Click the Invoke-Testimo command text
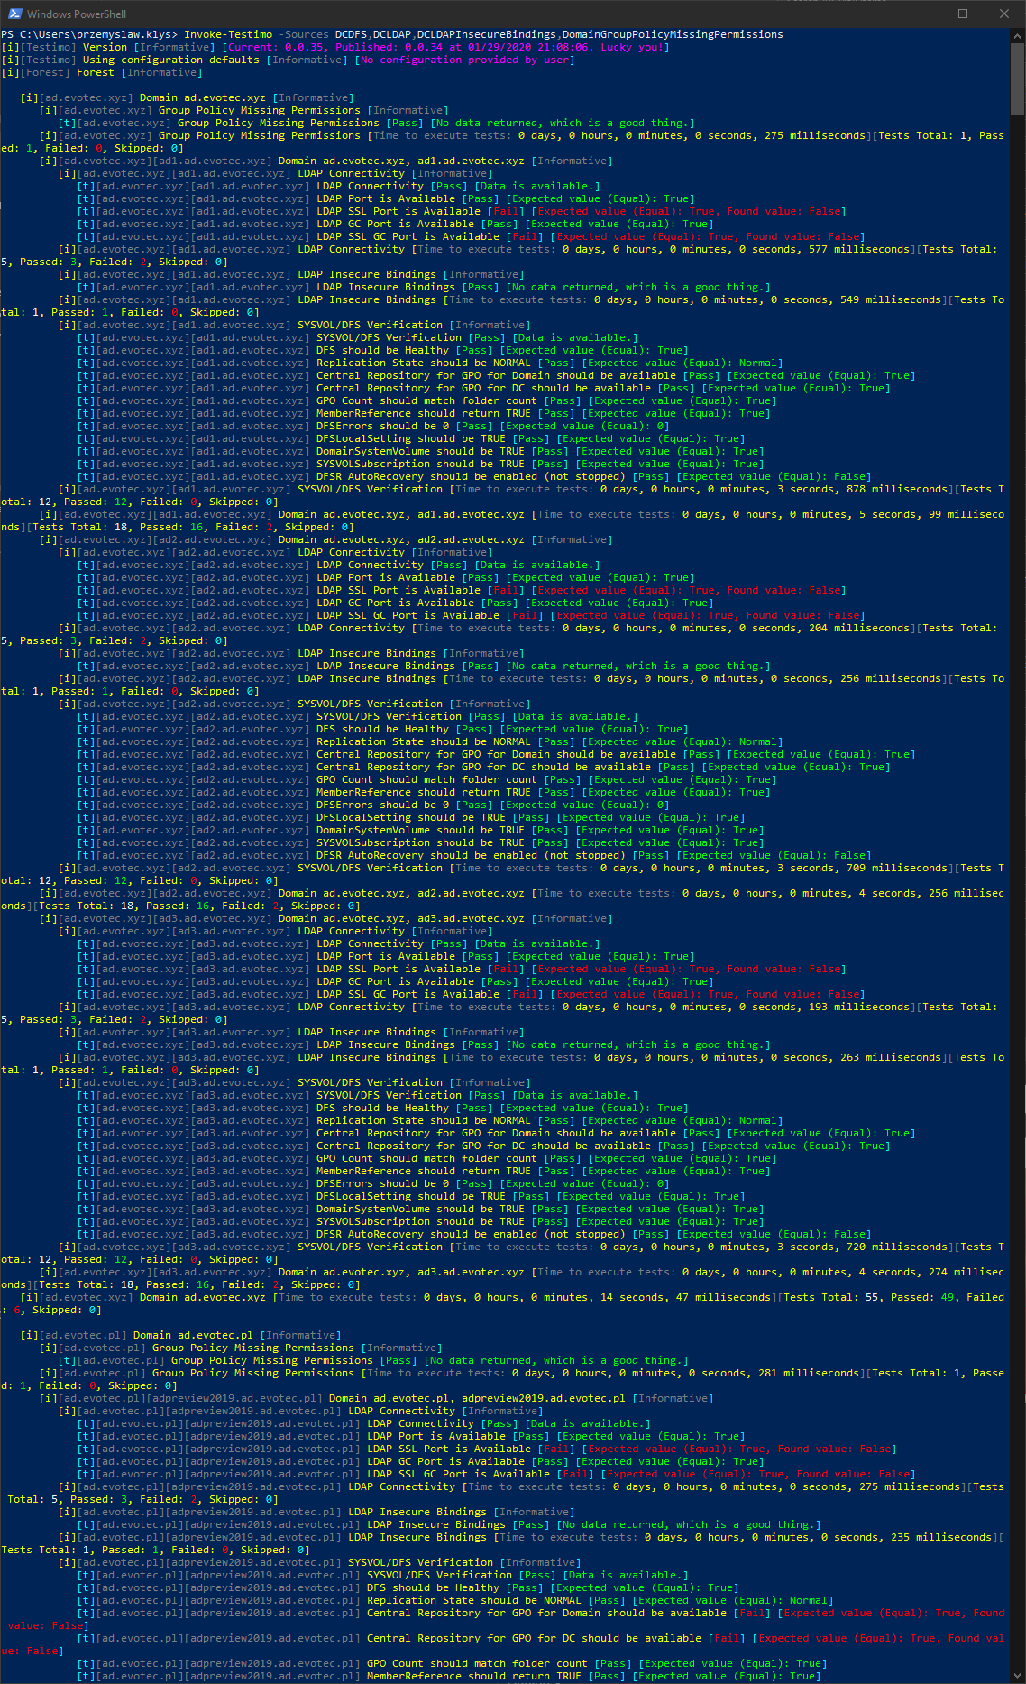Viewport: 1026px width, 1684px height. 228,34
